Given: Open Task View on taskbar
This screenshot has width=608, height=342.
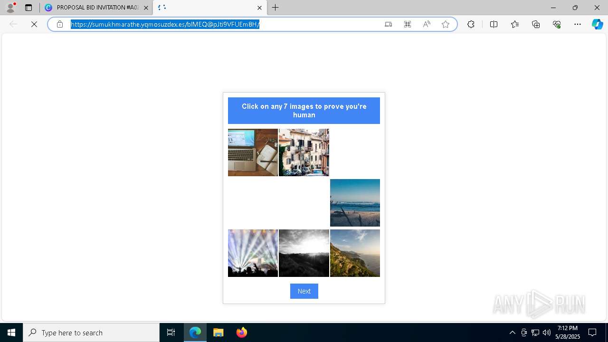Looking at the screenshot, I should (x=171, y=332).
